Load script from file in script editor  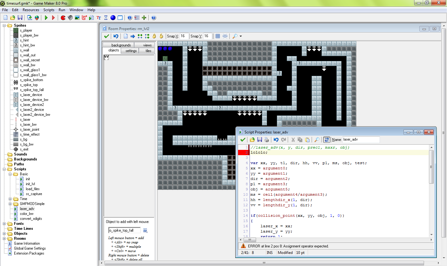tap(252, 140)
